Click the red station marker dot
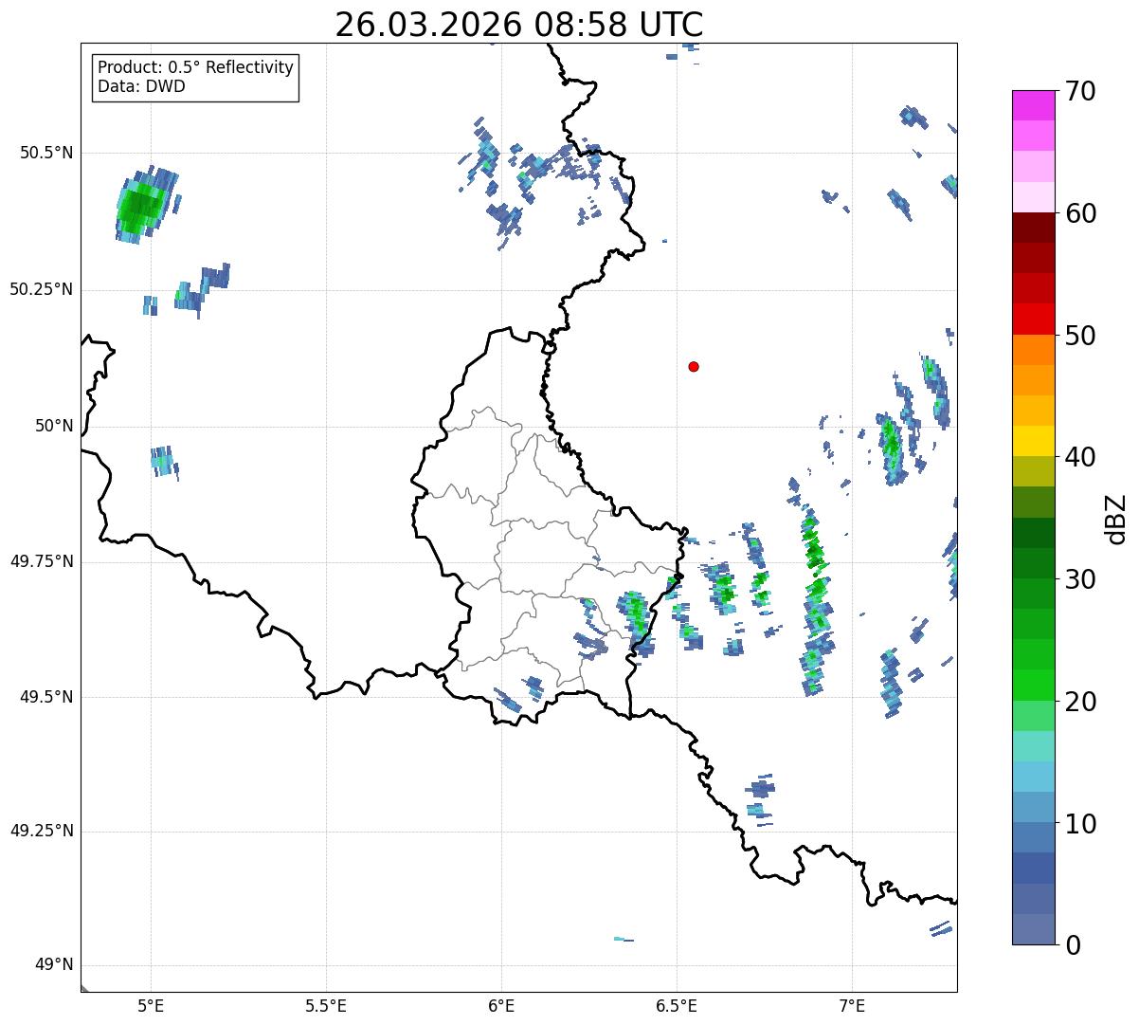Screen dimensions: 1139x1025 click(694, 366)
